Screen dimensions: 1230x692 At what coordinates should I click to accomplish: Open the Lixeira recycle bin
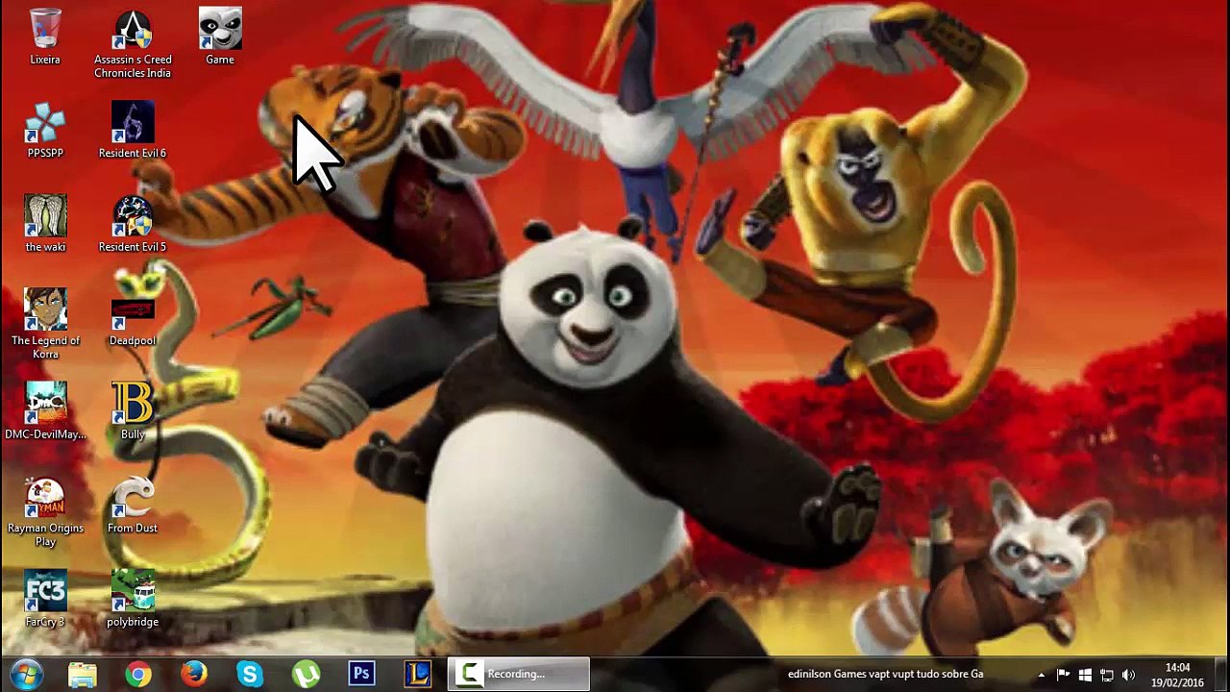click(x=45, y=37)
